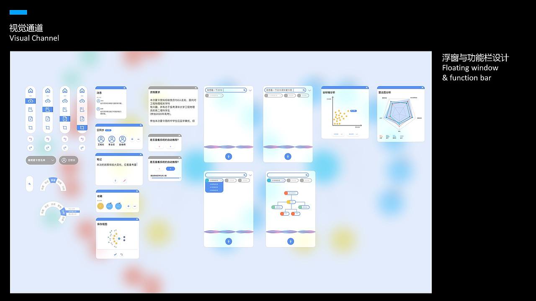The image size is (536, 301).
Task: Click magnifier in flowchart panel search field
Action: coord(307,175)
